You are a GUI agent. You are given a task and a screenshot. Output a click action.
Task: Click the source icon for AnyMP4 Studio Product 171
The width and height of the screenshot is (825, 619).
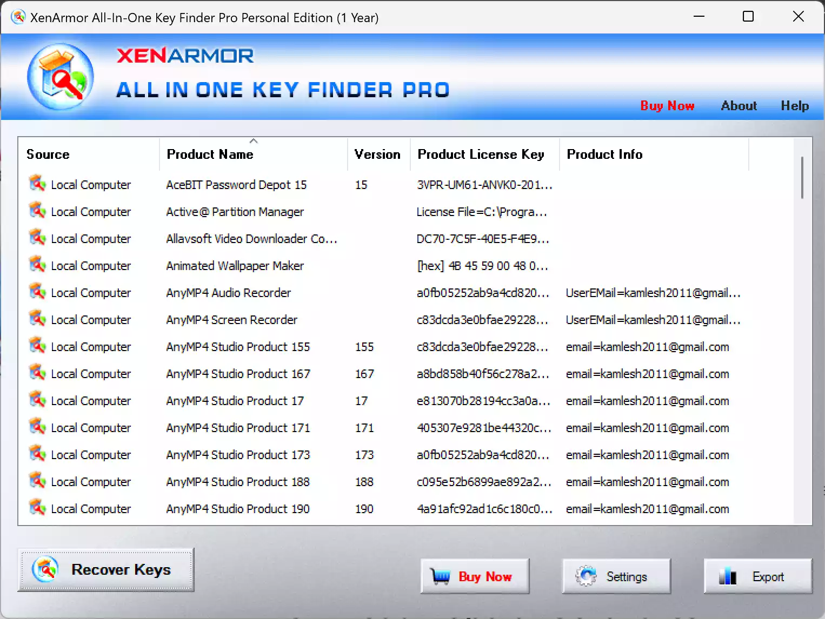tap(37, 427)
